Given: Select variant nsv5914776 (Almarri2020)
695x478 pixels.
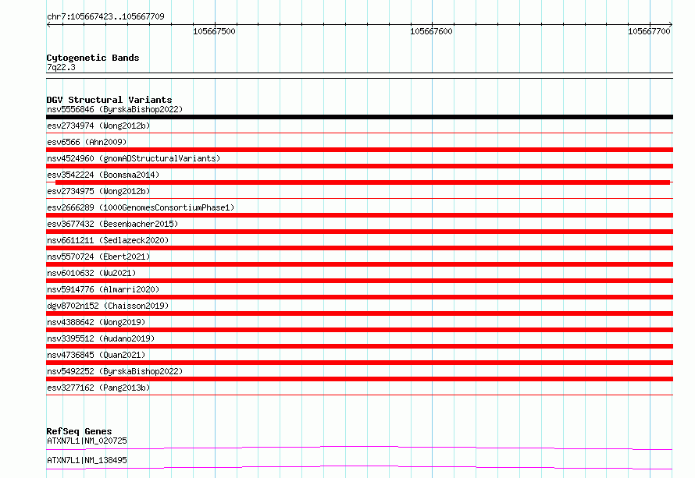Looking at the screenshot, I should pyautogui.click(x=103, y=289).
